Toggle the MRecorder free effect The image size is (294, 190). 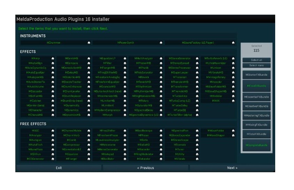tap(144, 150)
